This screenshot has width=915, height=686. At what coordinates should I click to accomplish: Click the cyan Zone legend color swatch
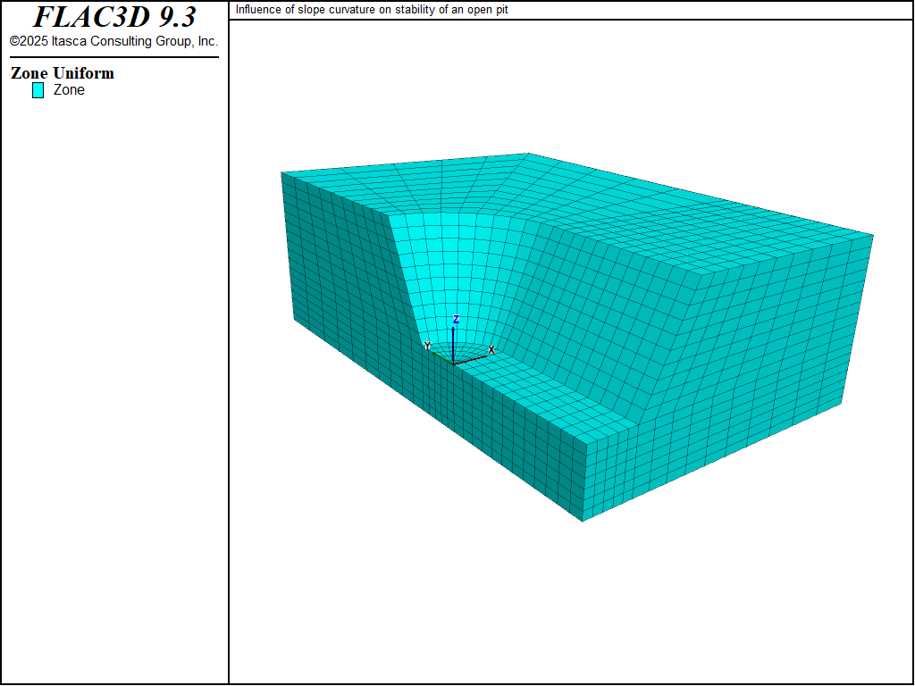click(38, 90)
